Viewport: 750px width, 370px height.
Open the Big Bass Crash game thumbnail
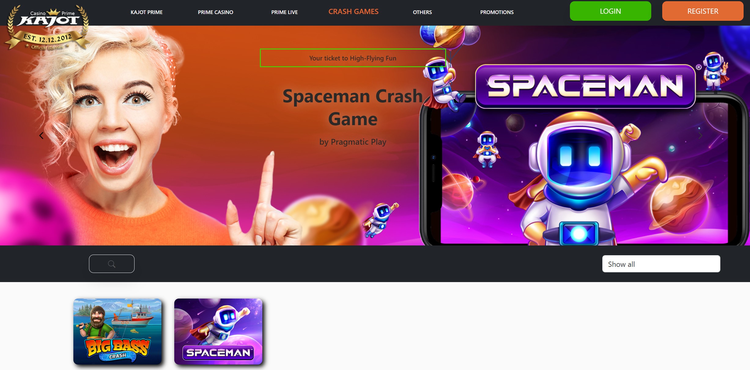pyautogui.click(x=117, y=332)
